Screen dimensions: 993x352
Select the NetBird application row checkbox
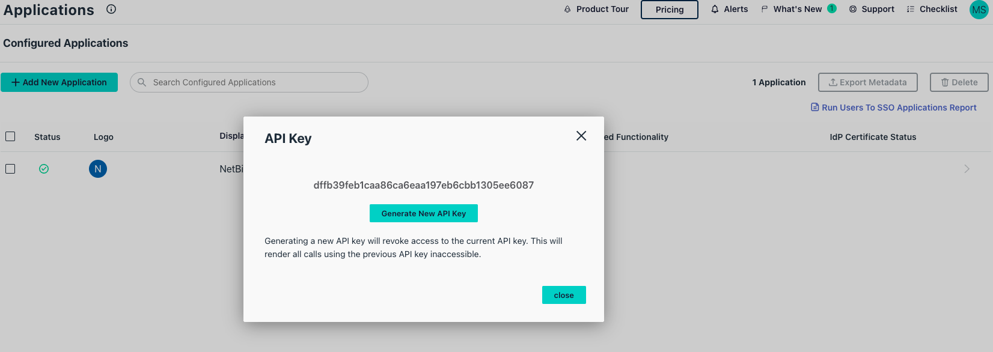[10, 169]
